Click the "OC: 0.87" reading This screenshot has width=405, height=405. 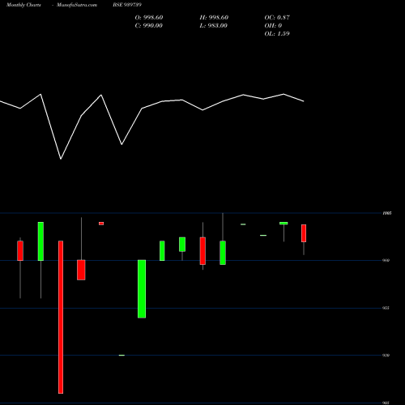277,18
